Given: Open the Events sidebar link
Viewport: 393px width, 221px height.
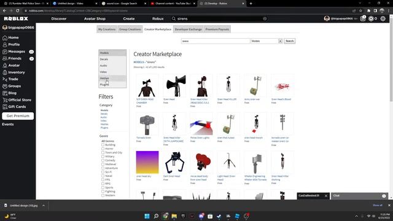Looking at the screenshot, I should point(8,124).
